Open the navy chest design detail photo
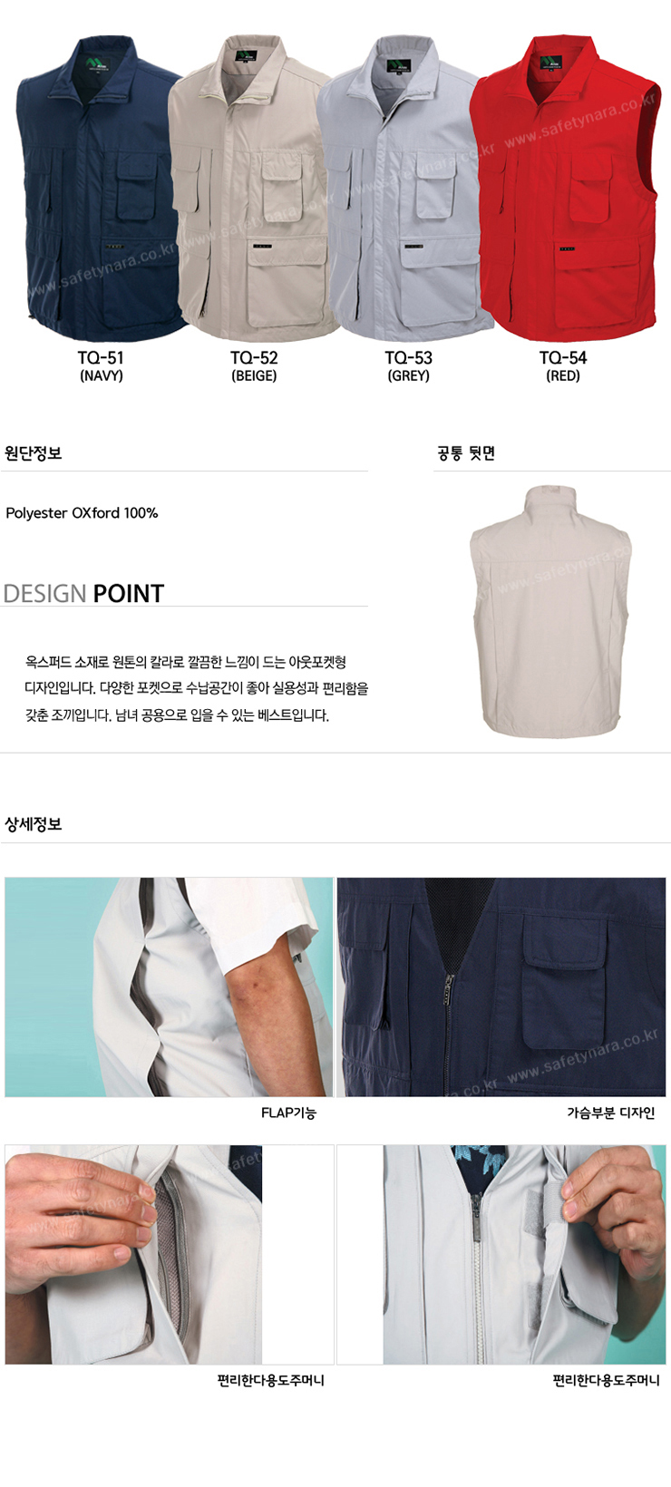The width and height of the screenshot is (671, 1487). [x=501, y=986]
